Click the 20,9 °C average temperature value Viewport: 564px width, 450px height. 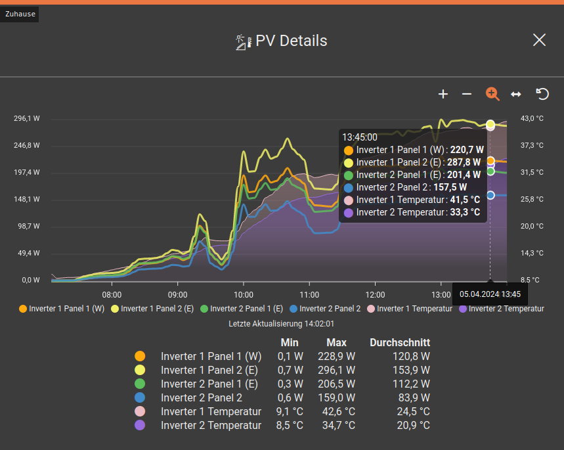tap(413, 425)
